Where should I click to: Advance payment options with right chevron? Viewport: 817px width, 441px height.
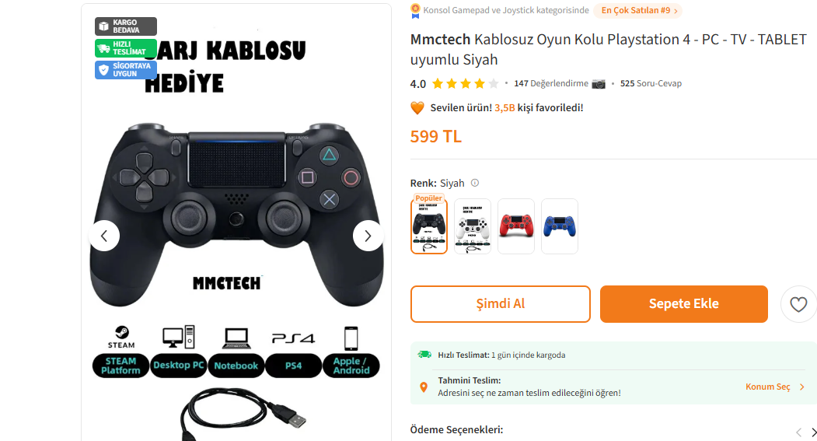(x=813, y=432)
